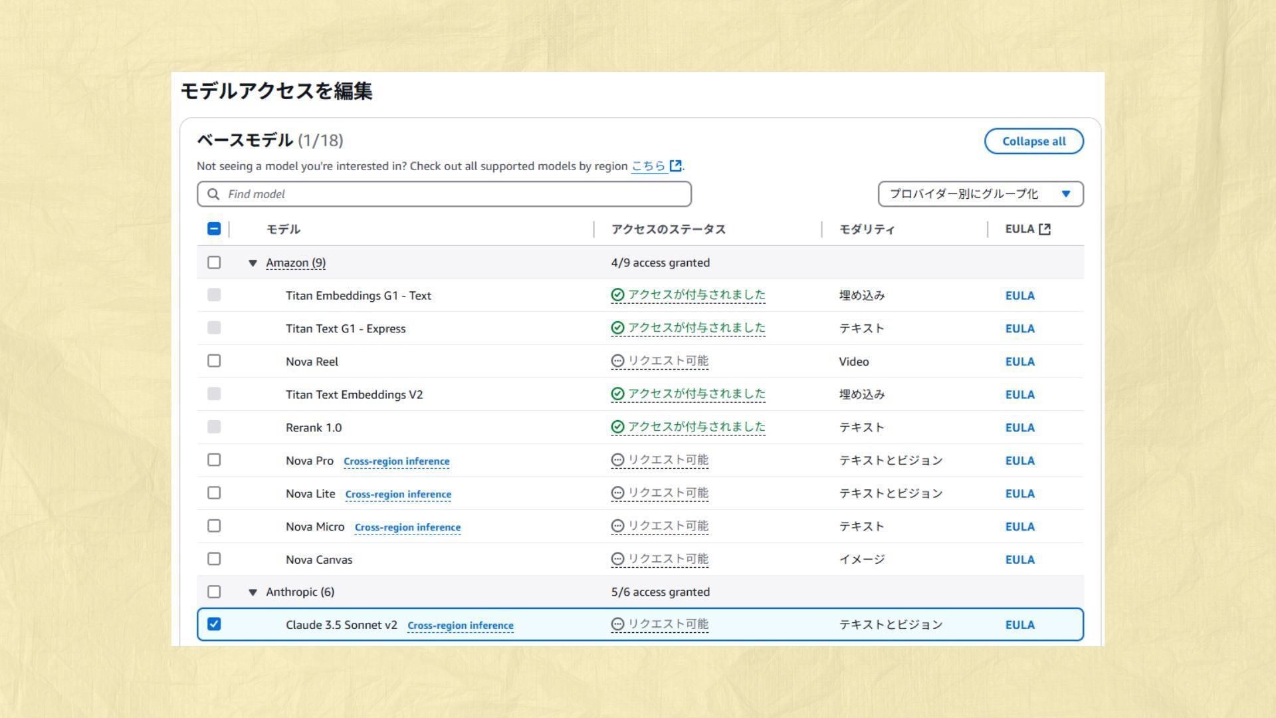The image size is (1276, 718).
Task: Click the Collapse all button
Action: point(1034,141)
